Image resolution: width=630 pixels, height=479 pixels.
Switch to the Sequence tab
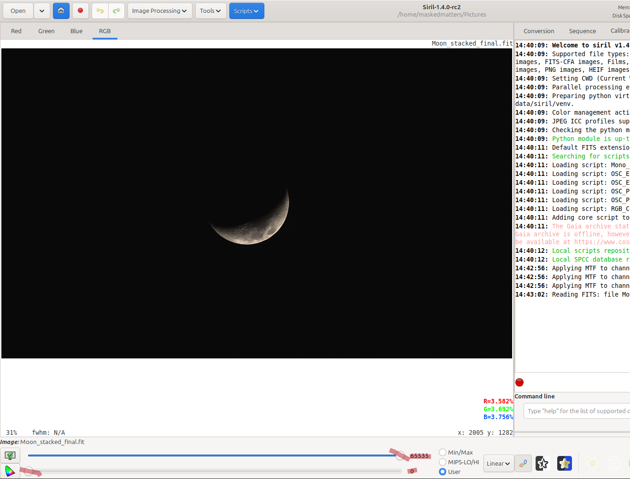pos(582,31)
